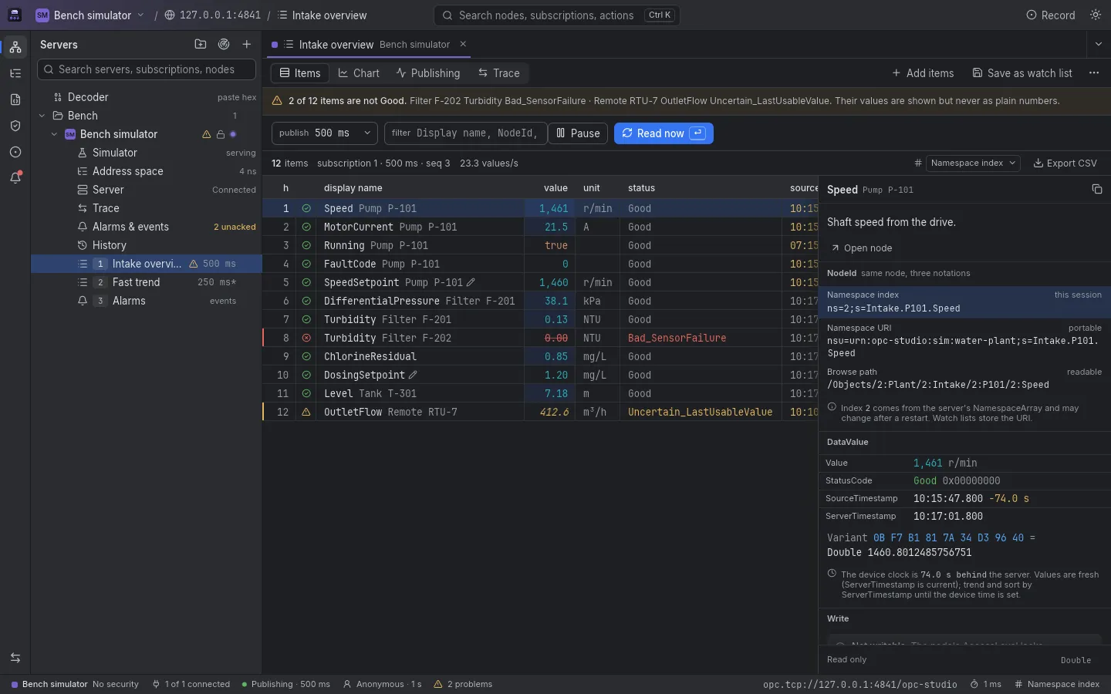Click the warning icon on the OutletFlow row
This screenshot has height=694, width=1111.
306,412
